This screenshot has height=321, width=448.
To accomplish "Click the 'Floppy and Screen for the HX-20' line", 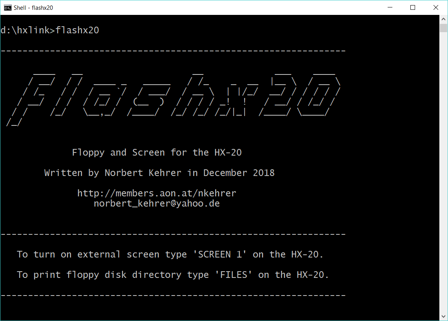I will click(156, 152).
